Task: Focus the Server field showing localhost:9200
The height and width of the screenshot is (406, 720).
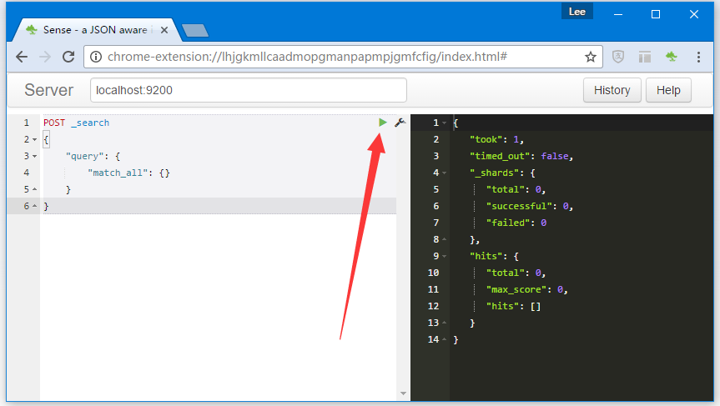Action: tap(248, 90)
